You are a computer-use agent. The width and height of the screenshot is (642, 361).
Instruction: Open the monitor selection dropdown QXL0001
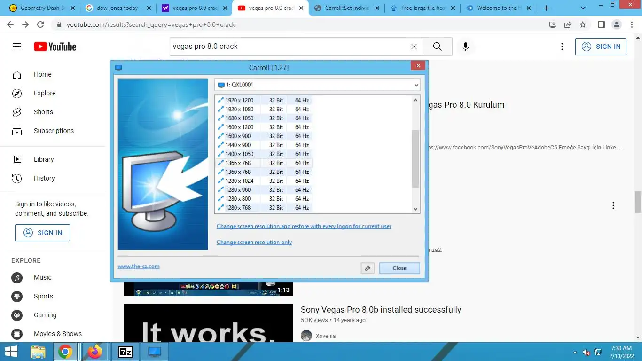click(317, 85)
